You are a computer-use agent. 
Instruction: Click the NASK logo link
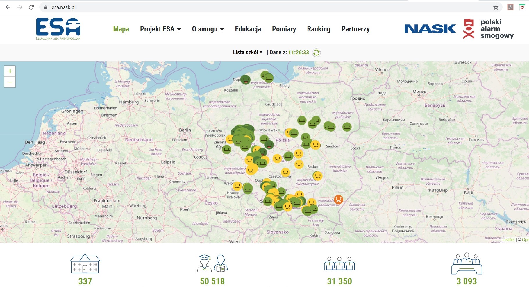(x=430, y=29)
